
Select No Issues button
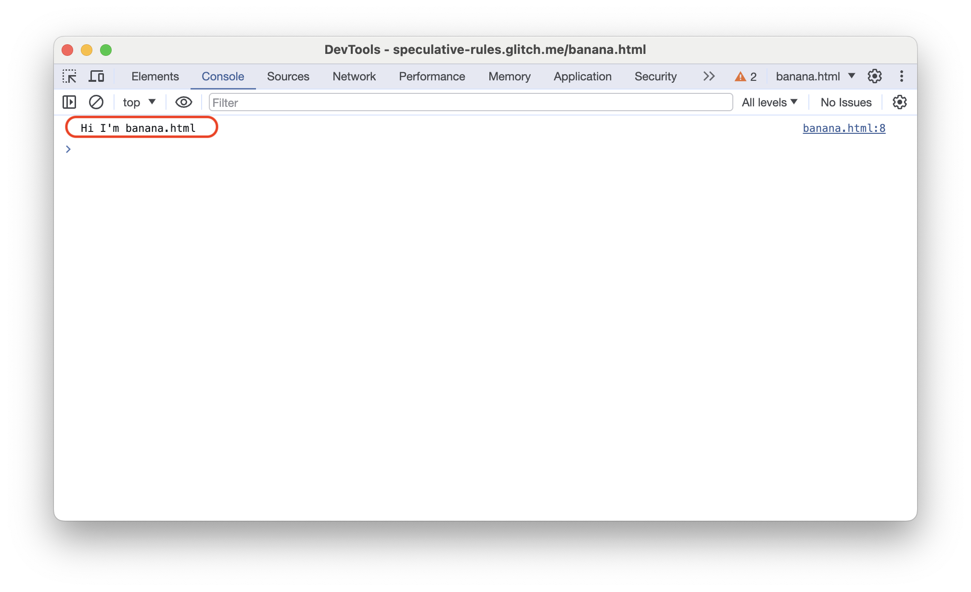(x=846, y=102)
